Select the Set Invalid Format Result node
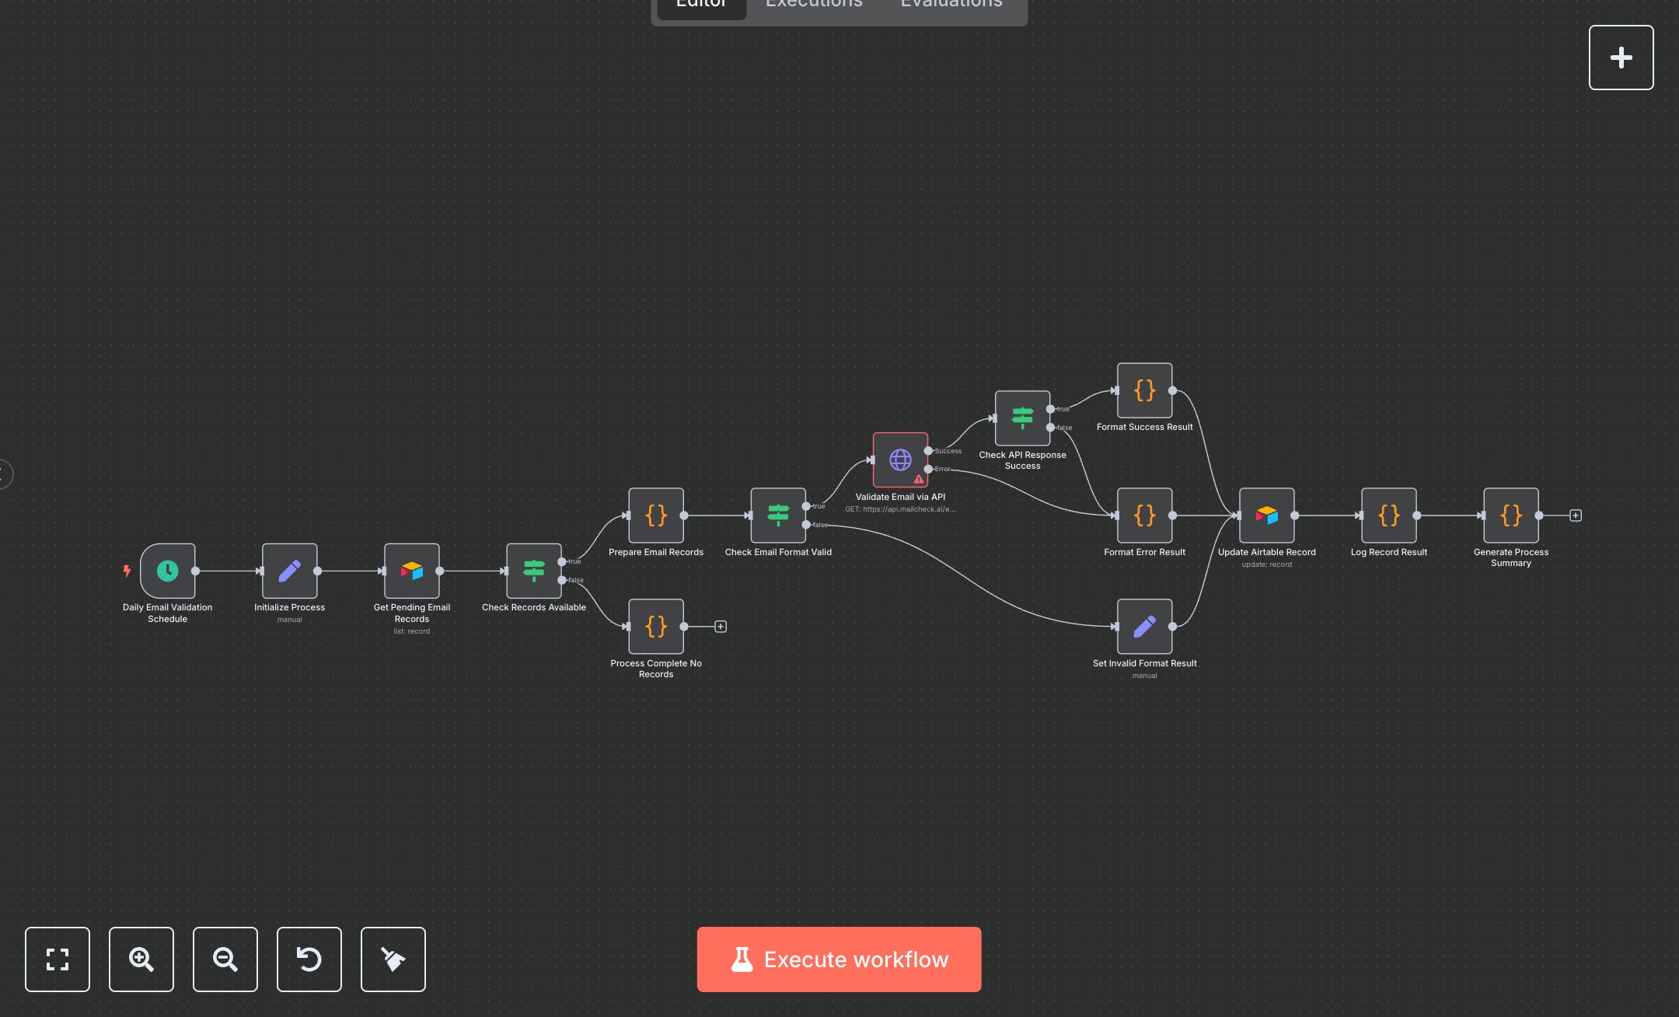 coord(1144,627)
